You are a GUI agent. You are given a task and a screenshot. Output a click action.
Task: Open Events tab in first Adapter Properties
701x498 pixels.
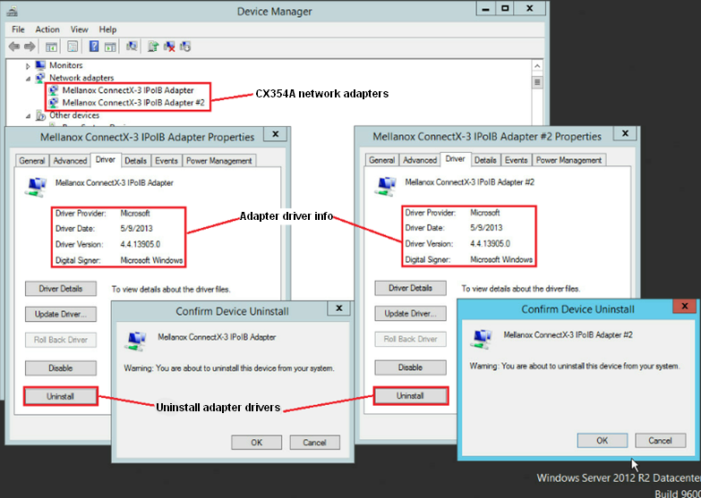167,161
